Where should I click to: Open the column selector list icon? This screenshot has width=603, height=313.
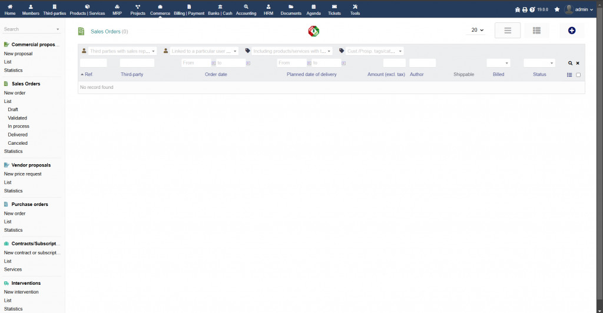569,75
